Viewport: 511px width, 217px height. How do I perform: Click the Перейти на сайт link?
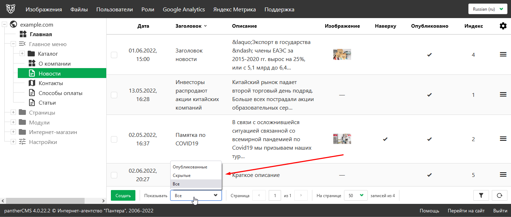(466, 211)
